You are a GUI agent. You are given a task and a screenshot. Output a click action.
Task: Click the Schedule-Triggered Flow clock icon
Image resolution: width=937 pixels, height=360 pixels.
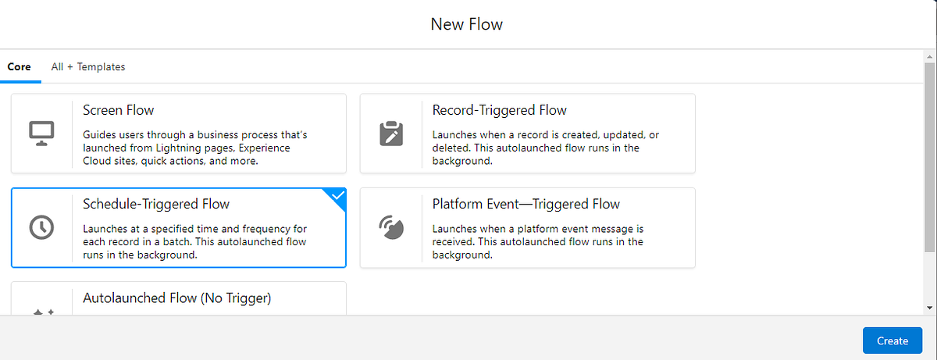[41, 227]
